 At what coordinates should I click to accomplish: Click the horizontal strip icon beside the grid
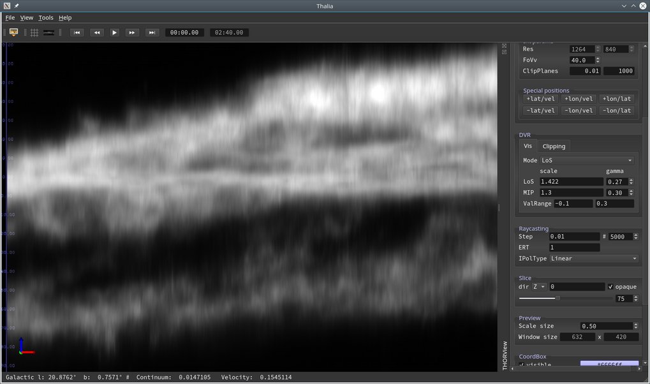tap(48, 33)
